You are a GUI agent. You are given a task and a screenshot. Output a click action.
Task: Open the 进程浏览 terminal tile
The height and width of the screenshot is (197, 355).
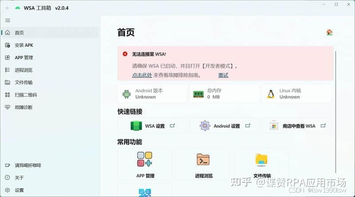[x=203, y=165]
